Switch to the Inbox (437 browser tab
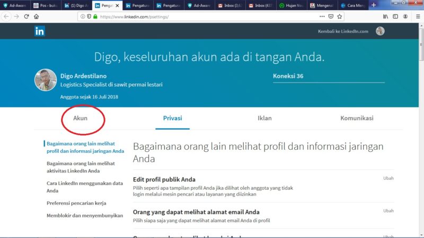This screenshot has height=238, width=424. tap(261, 5)
